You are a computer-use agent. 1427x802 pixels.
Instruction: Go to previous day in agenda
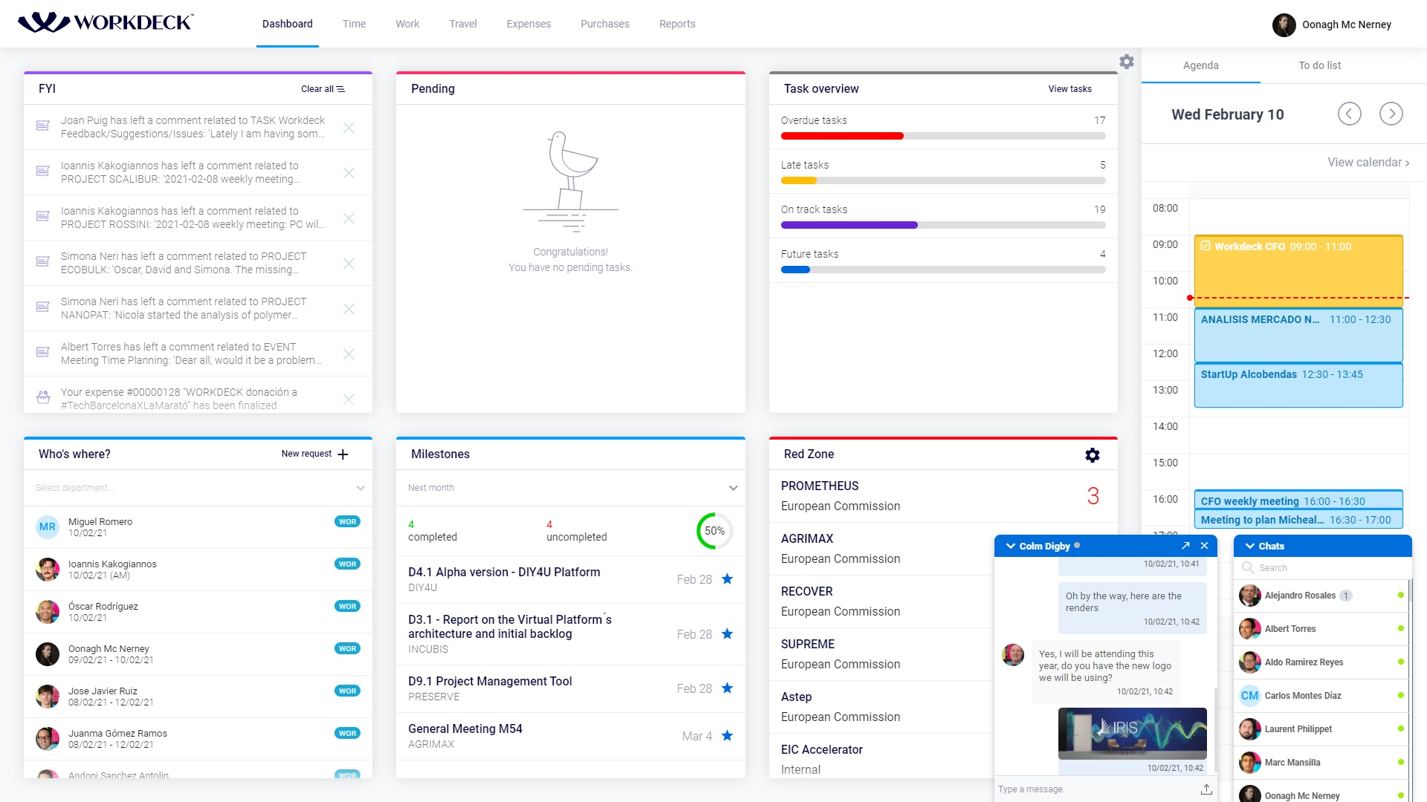1349,114
